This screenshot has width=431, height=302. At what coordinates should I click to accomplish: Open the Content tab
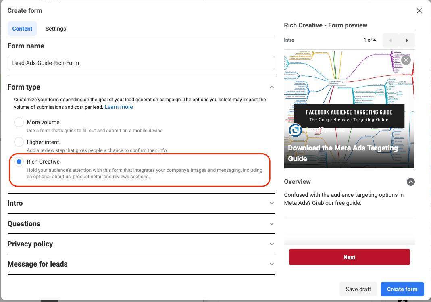[x=22, y=29]
